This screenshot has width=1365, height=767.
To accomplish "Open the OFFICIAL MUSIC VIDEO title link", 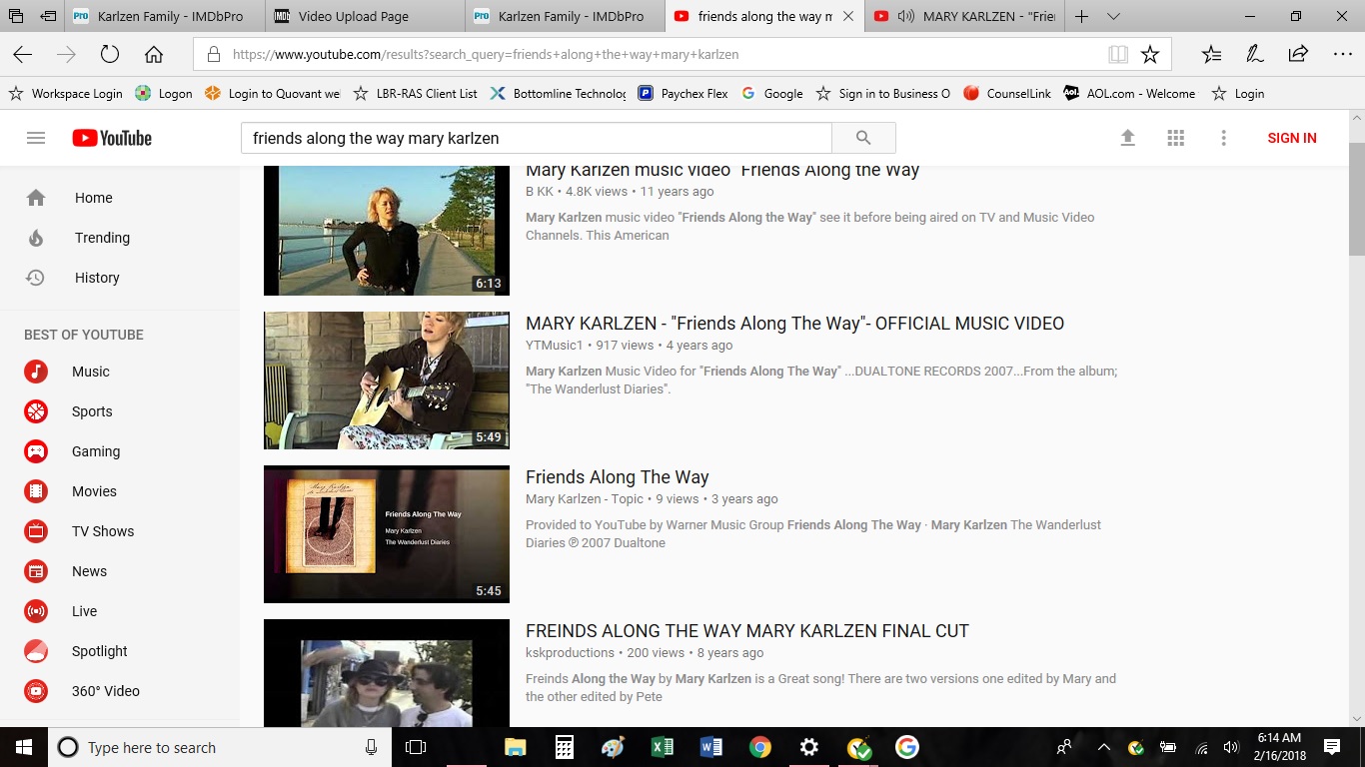I will pyautogui.click(x=794, y=324).
